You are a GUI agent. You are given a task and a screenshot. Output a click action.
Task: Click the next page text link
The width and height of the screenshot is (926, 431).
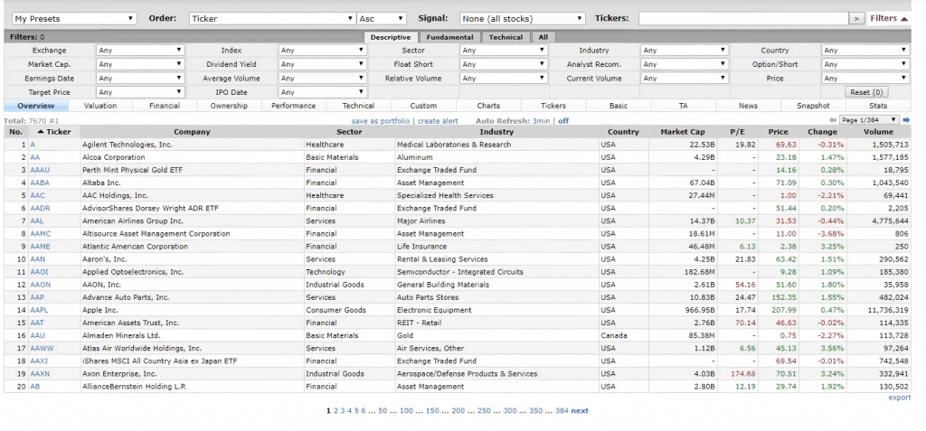pyautogui.click(x=580, y=410)
